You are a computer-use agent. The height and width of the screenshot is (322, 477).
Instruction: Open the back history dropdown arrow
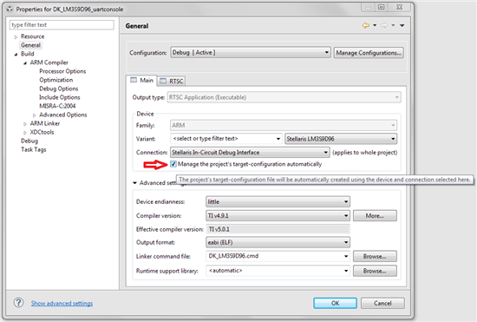click(x=375, y=25)
